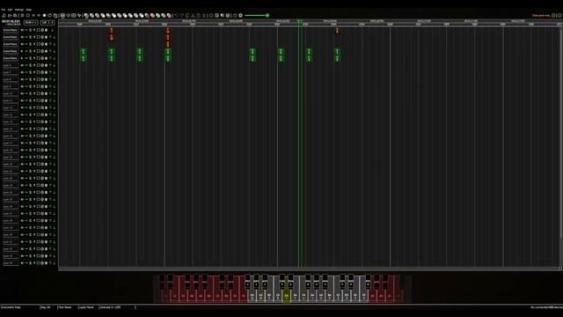Screen dimensions: 563x317
Task: Select the Iron Xylophone instrument icon
Action: [141, 16]
